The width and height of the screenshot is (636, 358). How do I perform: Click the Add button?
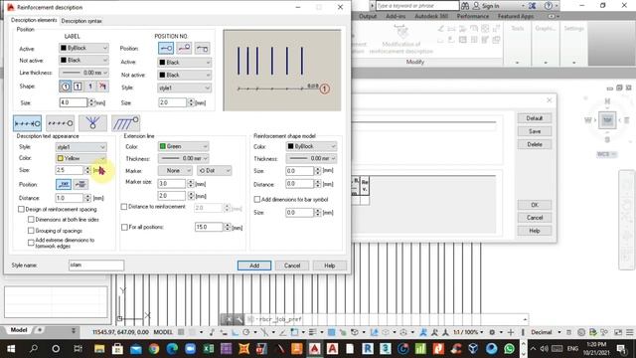254,266
